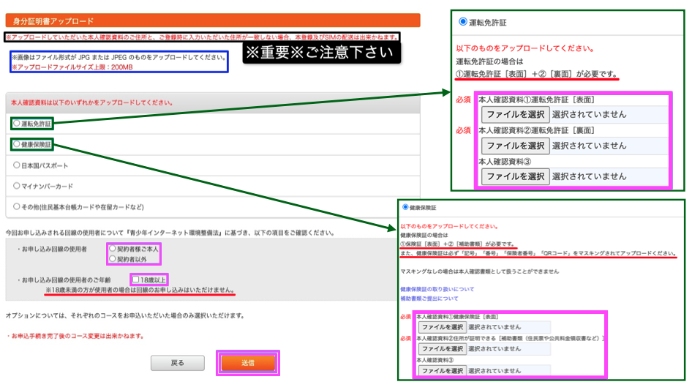Click the 本人確認資料は以下のいずれかをアップロードしてください heading
Screen dimensions: 692x390
tap(91, 102)
